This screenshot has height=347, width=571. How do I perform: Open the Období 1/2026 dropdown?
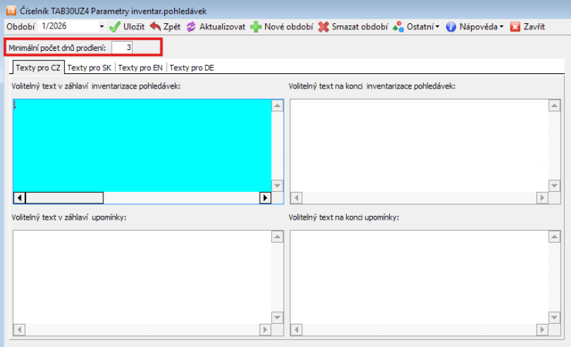(x=102, y=27)
